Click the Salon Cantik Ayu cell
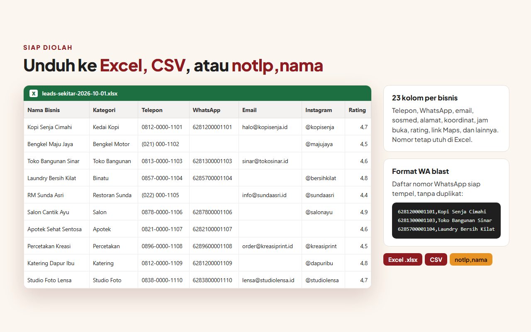The width and height of the screenshot is (531, 332). tap(56, 212)
